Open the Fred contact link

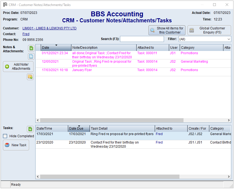26,34
